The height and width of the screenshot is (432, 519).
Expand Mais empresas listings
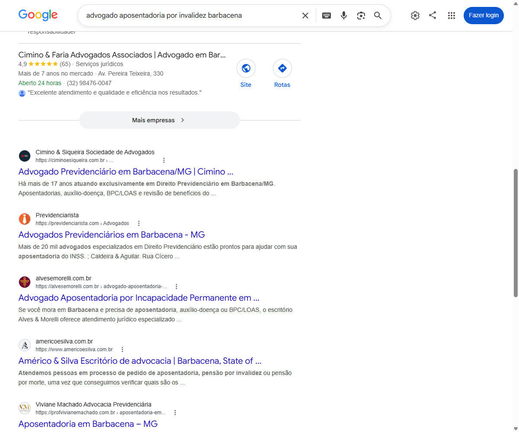click(x=160, y=120)
